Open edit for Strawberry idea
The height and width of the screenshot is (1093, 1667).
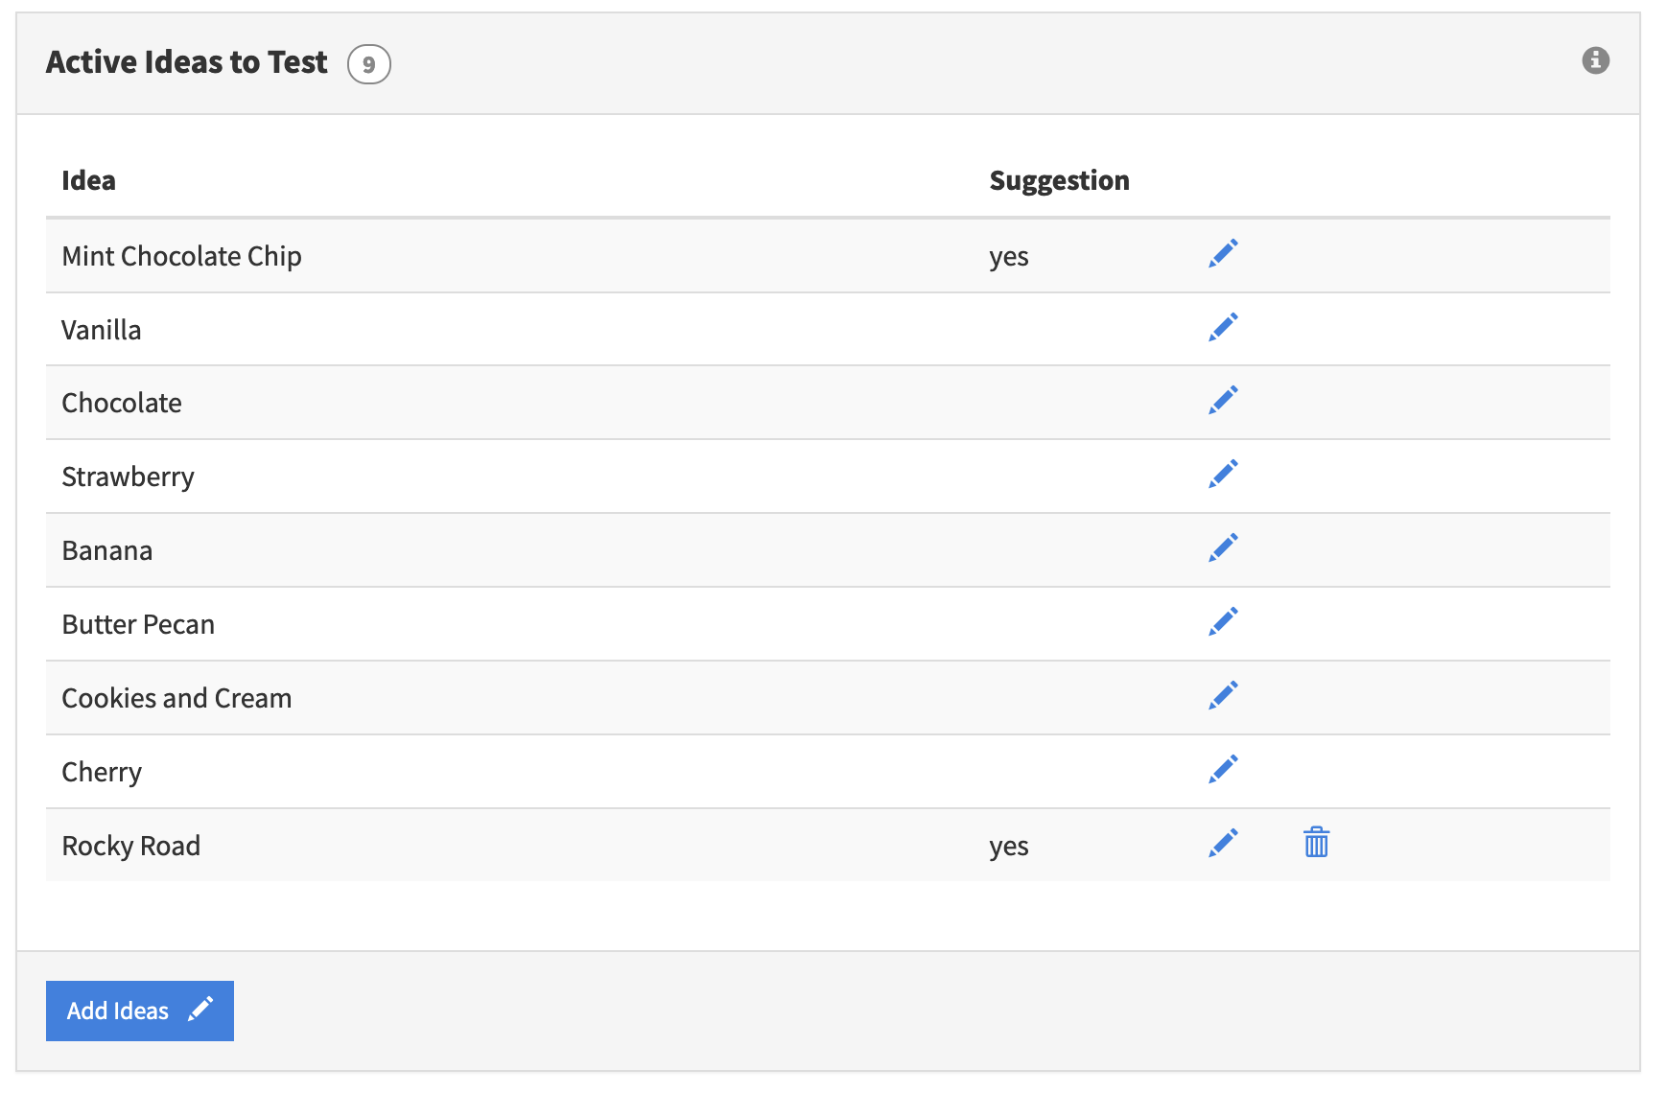pyautogui.click(x=1223, y=475)
